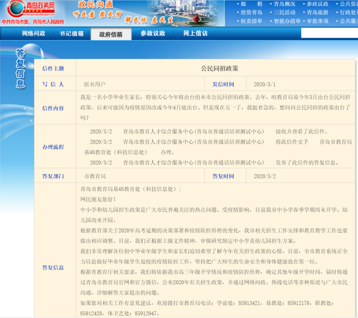The image size is (358, 318).
Task: Open the 投资青岛 link
Action: 252,12
